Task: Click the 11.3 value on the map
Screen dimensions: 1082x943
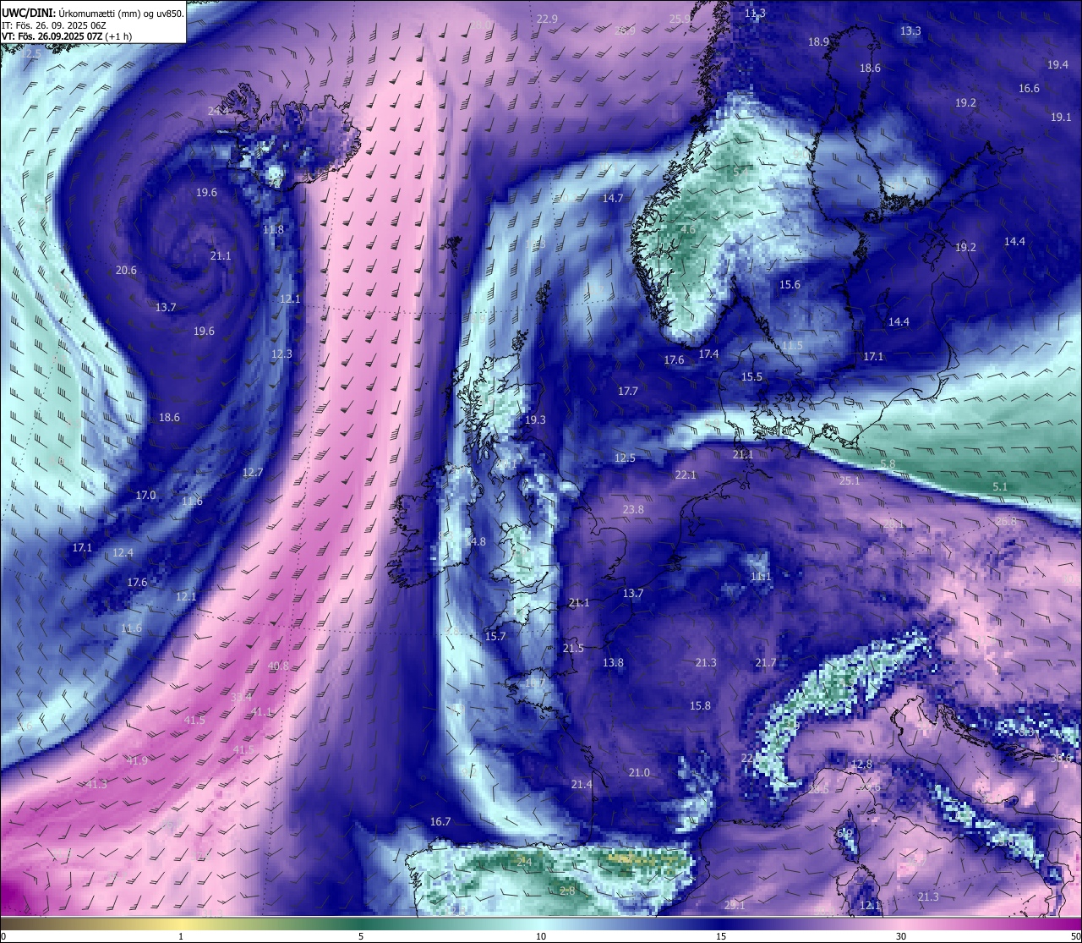Action: click(x=755, y=14)
